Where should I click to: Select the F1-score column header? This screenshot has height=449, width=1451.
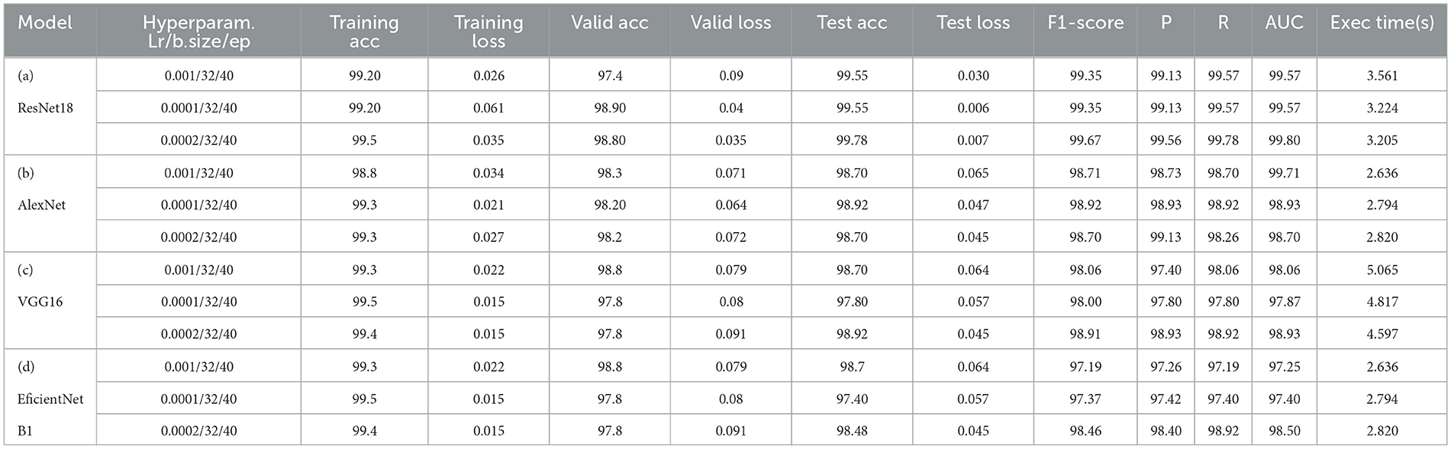[1085, 23]
